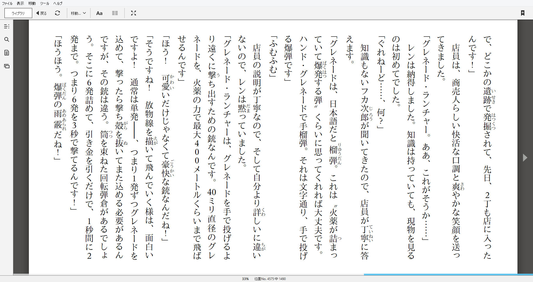533x282 pixels.
Task: Click the location number status text
Action: point(270,279)
